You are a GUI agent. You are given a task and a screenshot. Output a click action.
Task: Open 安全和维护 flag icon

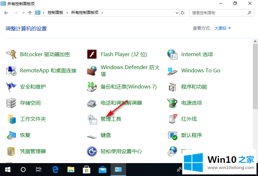click(x=11, y=87)
